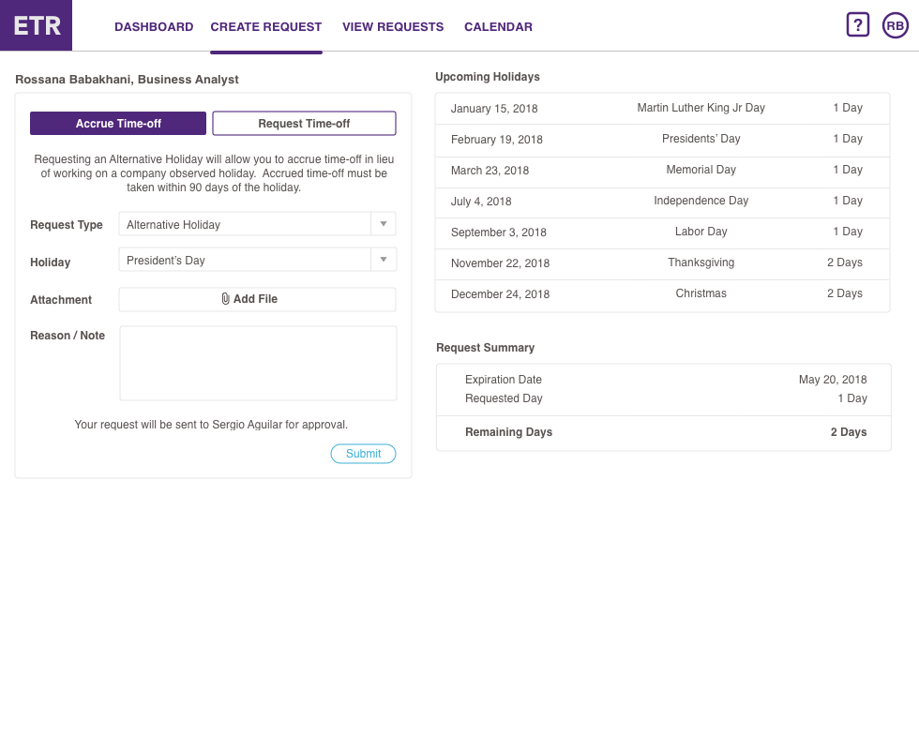919x750 pixels.
Task: Click the ETR logo
Action: click(x=36, y=25)
